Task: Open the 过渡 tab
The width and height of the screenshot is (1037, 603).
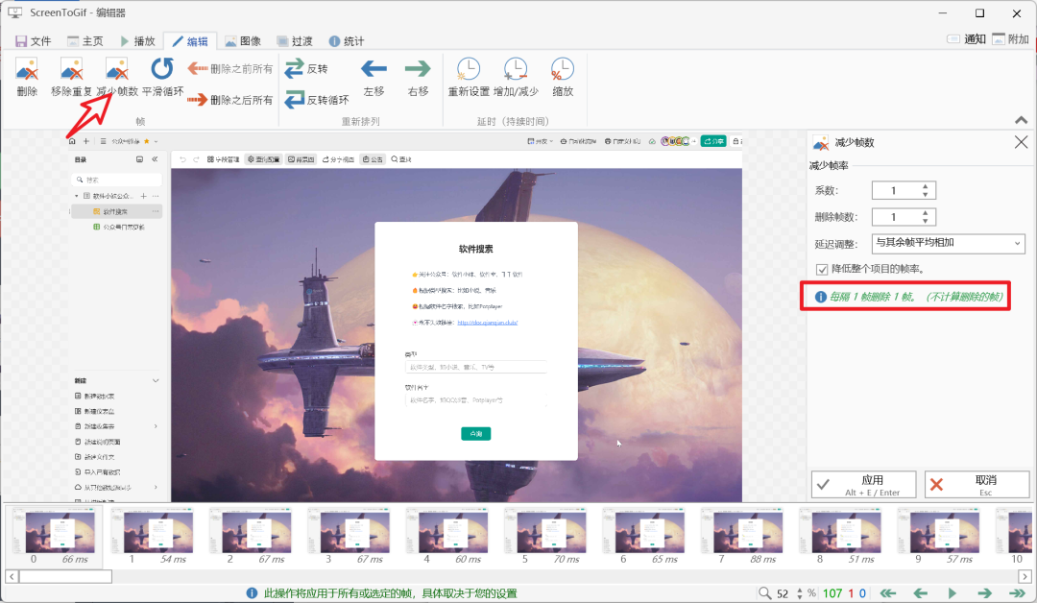Action: [295, 41]
